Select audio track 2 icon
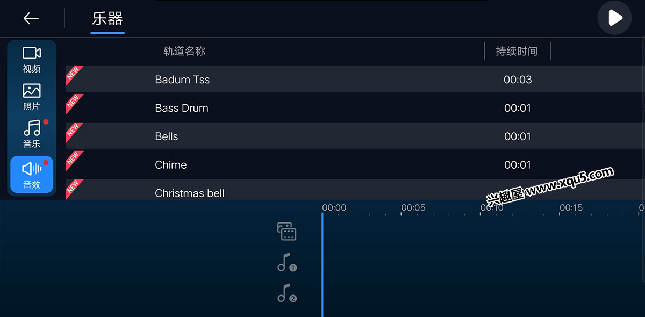Screen dimensions: 645x317 click(286, 293)
